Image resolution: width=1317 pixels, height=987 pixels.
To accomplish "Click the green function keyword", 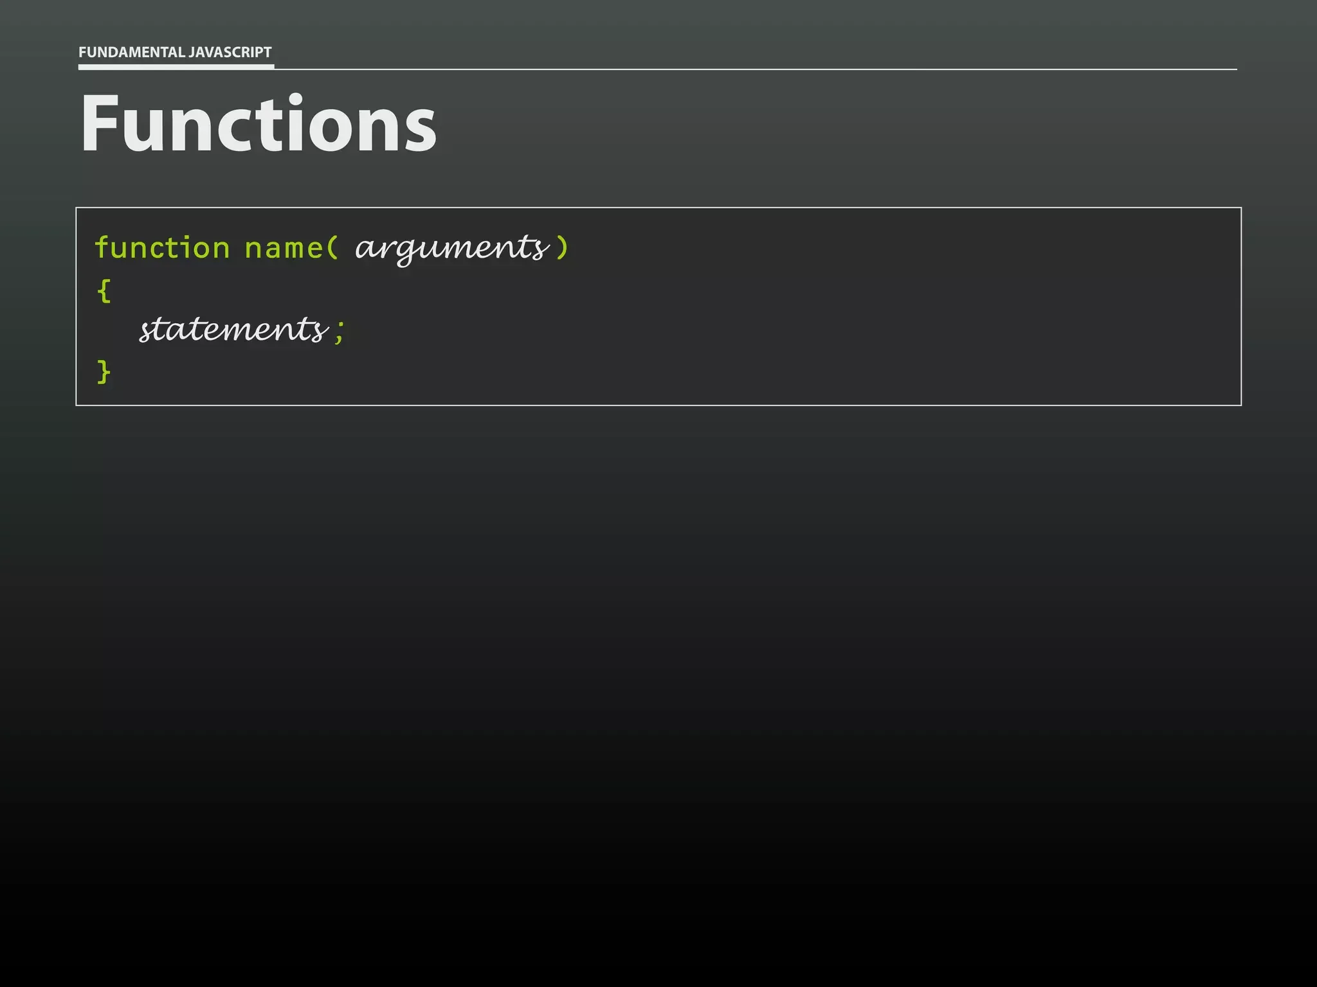I will [162, 248].
